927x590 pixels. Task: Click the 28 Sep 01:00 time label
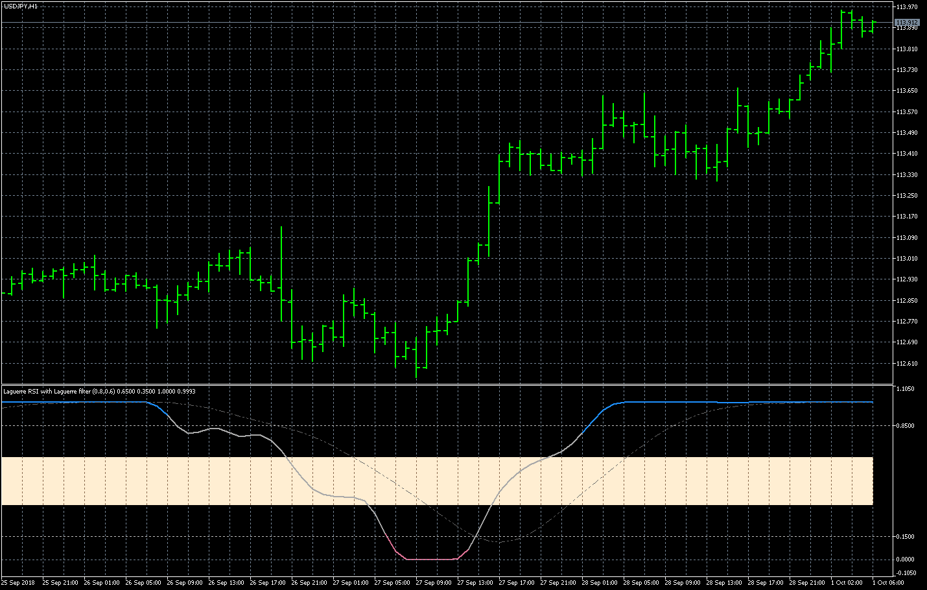click(x=600, y=583)
